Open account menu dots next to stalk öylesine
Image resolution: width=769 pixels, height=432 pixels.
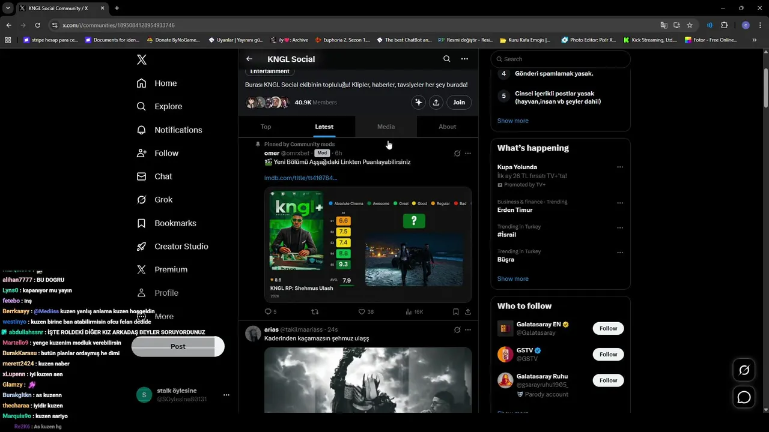226,395
